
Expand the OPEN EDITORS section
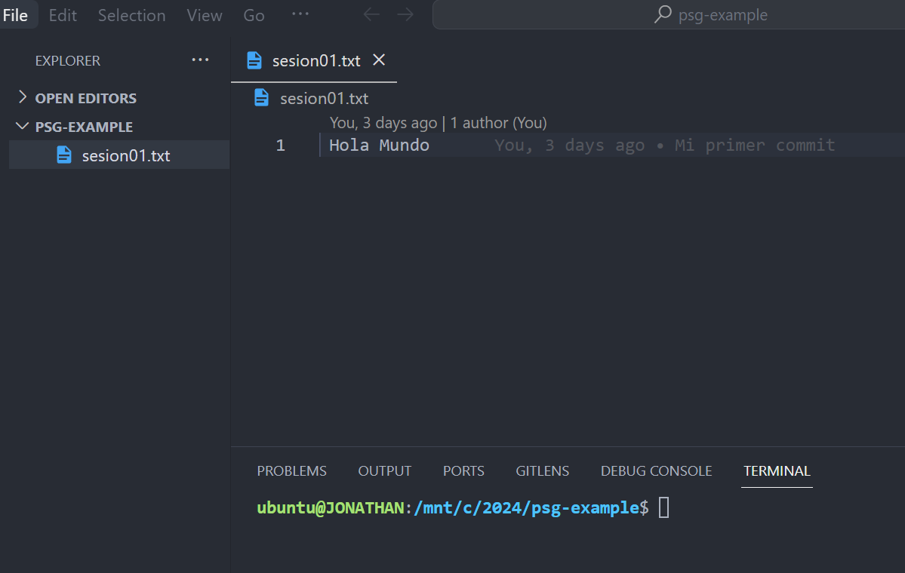point(22,97)
